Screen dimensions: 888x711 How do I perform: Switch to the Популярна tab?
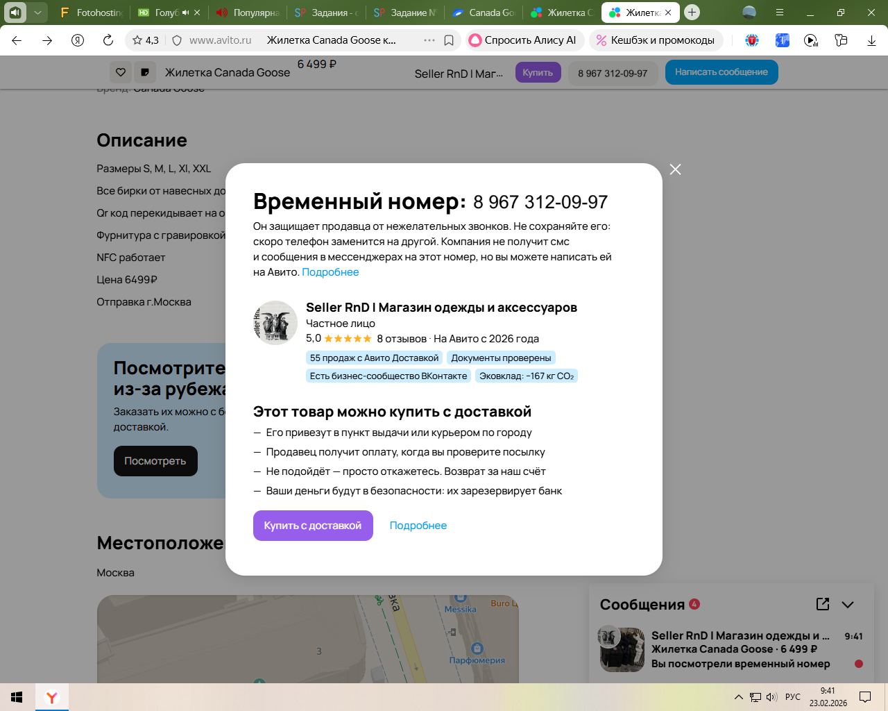(248, 12)
